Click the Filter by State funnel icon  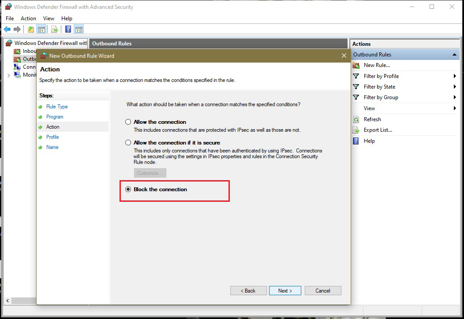(356, 87)
